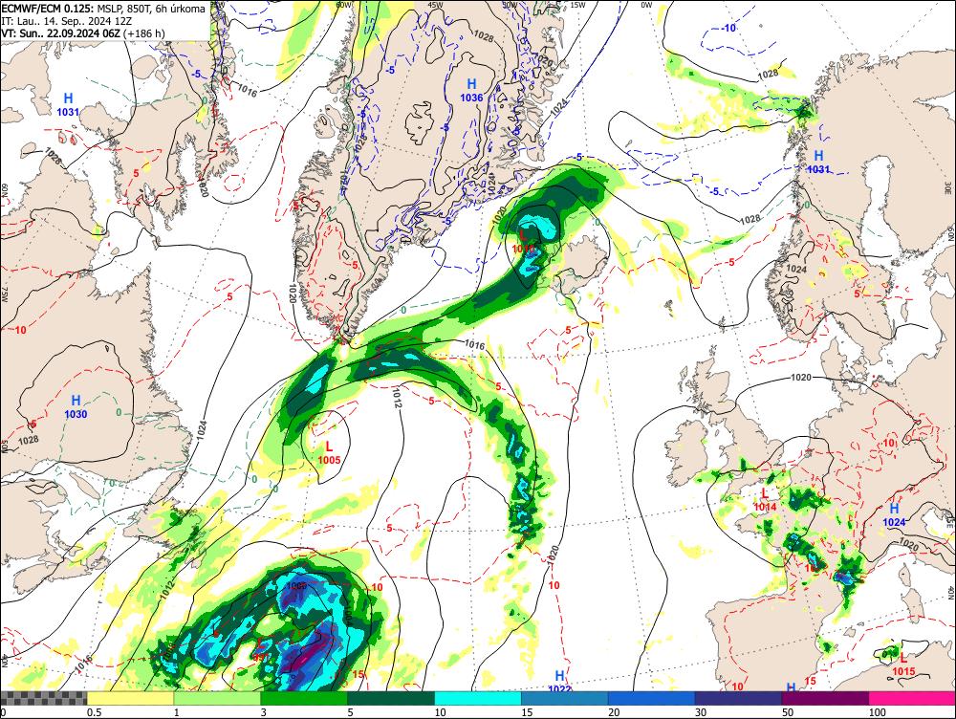The image size is (956, 719).
Task: Click the '30' legend scale value
Action: tap(701, 712)
